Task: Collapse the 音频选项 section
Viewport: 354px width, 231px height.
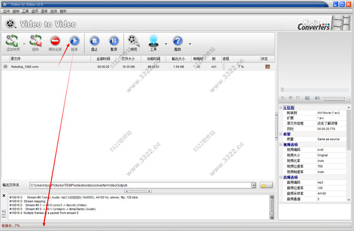Action: (281, 177)
